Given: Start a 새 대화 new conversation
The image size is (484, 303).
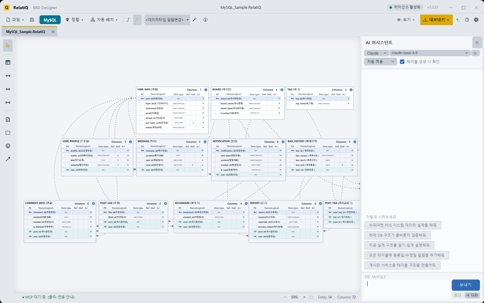Looking at the screenshot, I should (472, 295).
